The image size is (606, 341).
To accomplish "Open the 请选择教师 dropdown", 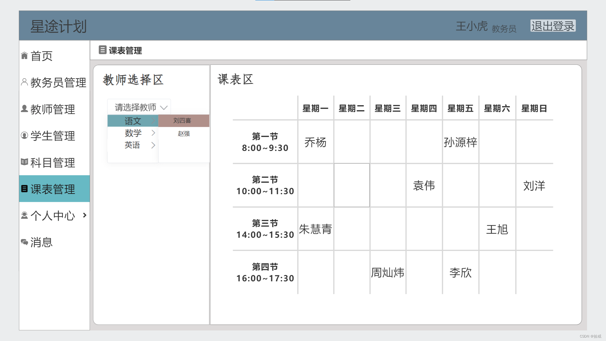I will tap(139, 107).
